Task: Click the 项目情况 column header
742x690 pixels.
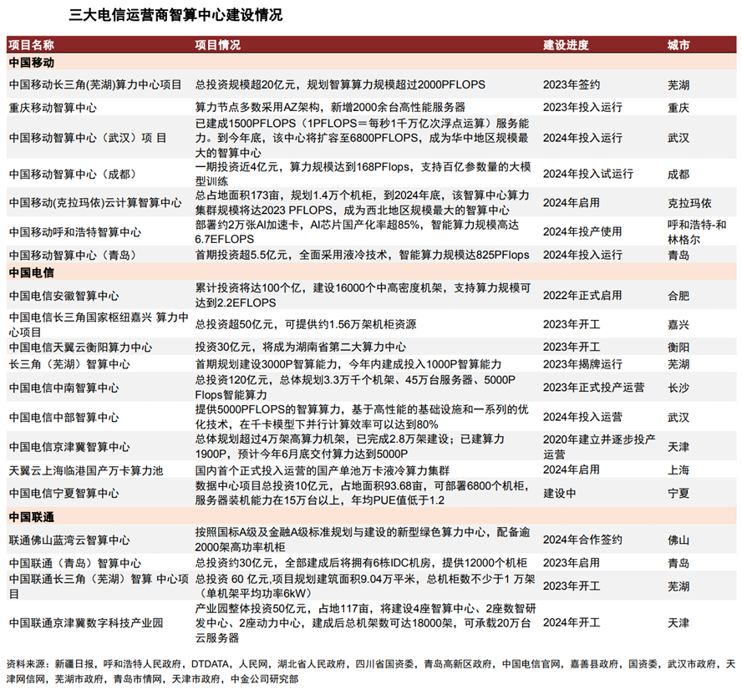Action: [x=218, y=45]
